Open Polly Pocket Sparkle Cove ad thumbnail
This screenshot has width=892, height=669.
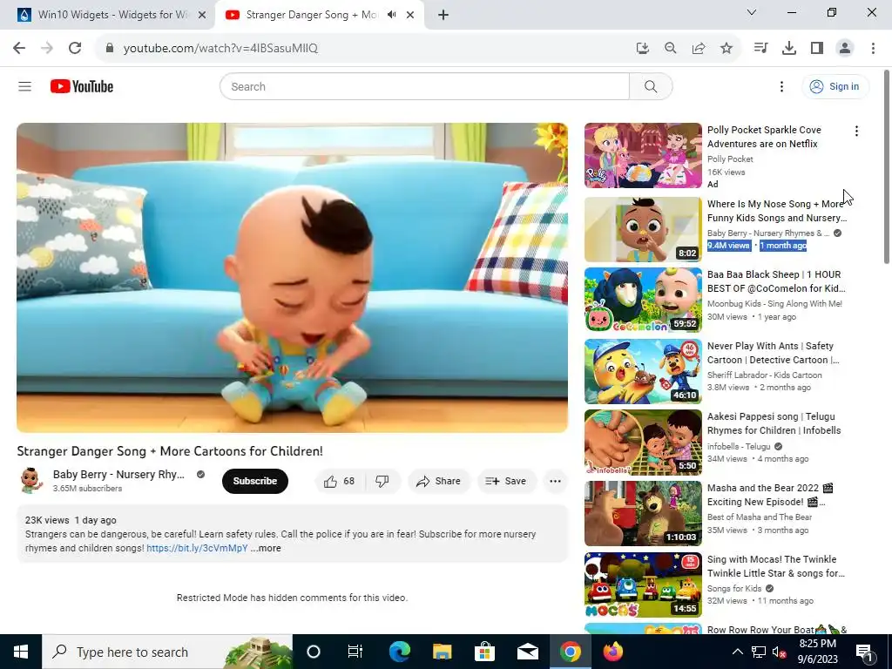pyautogui.click(x=643, y=155)
